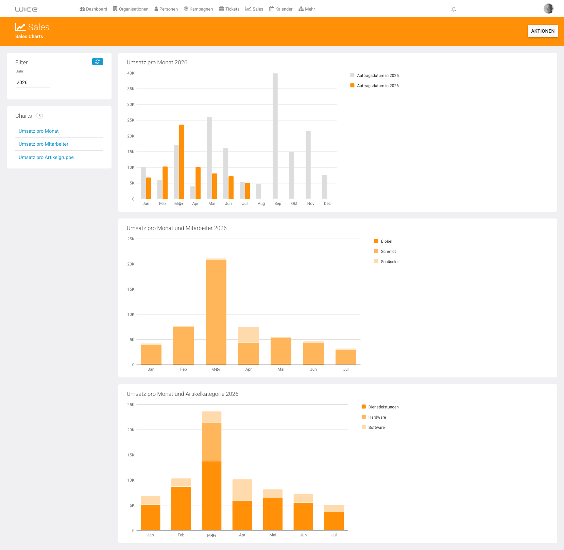The image size is (564, 550).
Task: Open the Umsatz pro Artikelgruppe link
Action: (46, 157)
